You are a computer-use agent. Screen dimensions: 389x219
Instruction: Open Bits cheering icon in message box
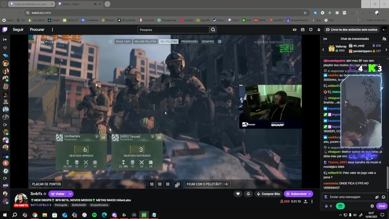377,197
